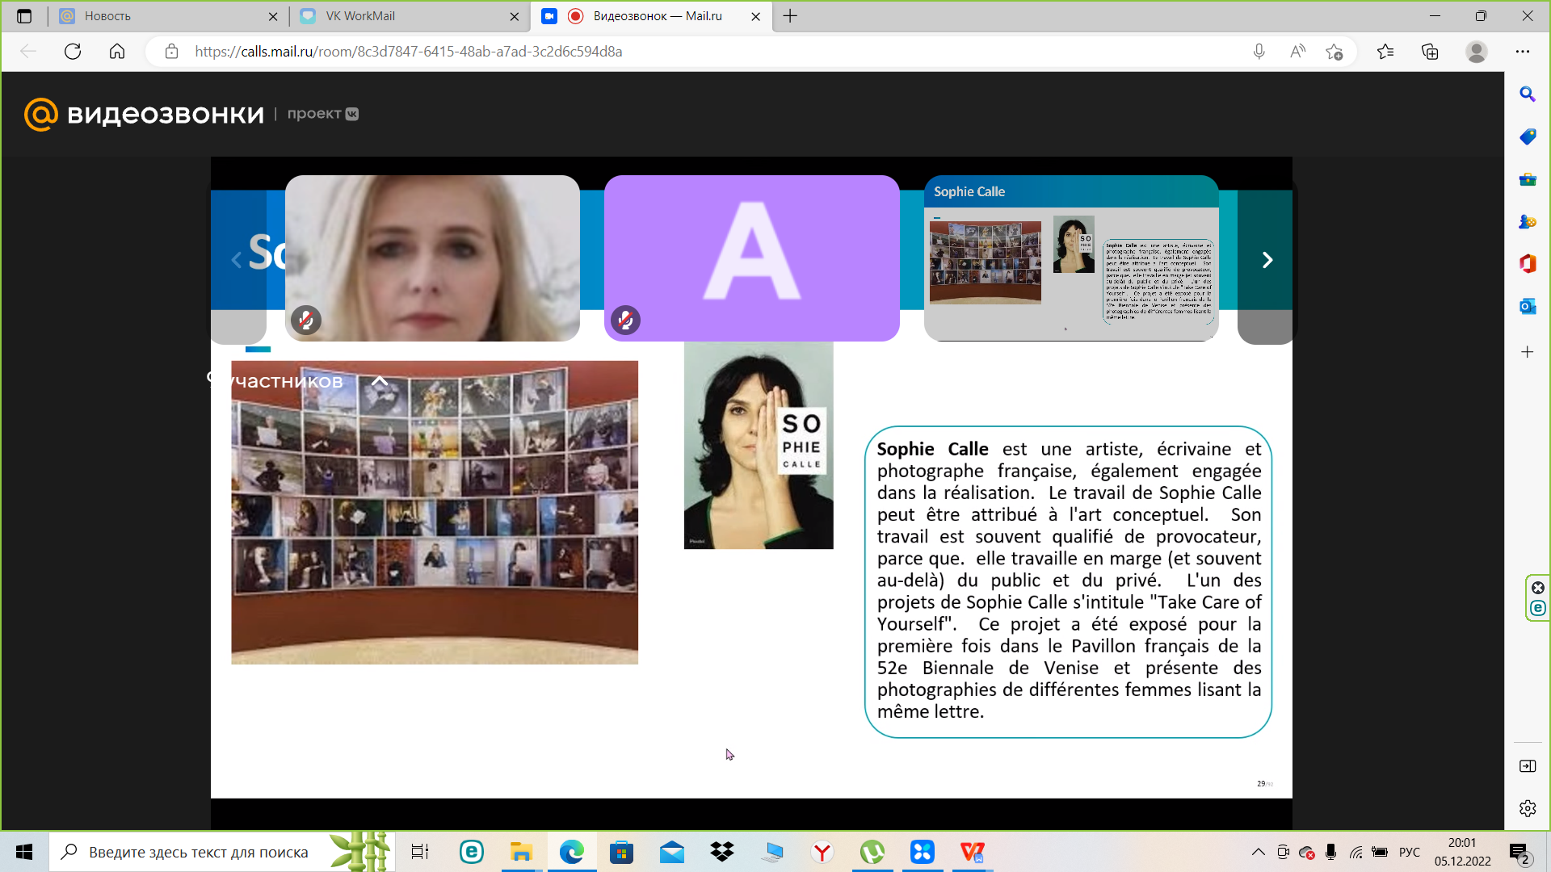Show previous participants with left arrow

[x=236, y=260]
